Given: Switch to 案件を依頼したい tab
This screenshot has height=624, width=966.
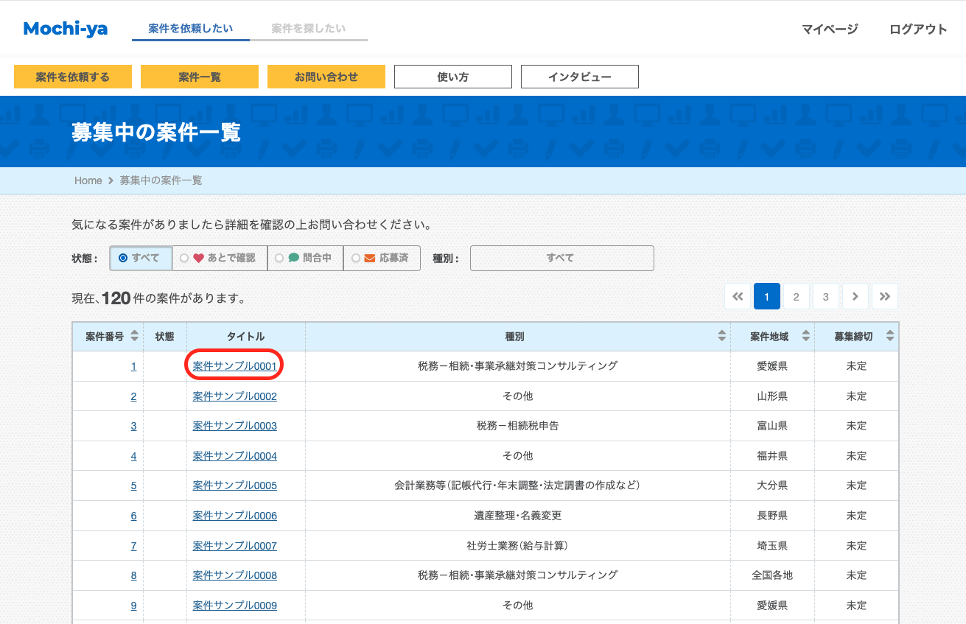Looking at the screenshot, I should 190,29.
